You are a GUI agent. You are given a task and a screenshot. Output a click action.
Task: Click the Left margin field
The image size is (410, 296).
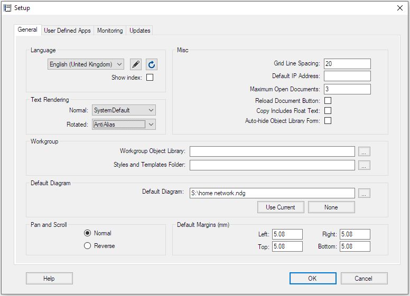pos(287,234)
